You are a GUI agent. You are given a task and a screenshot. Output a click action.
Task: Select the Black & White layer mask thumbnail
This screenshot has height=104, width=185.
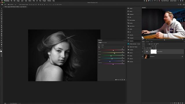pyautogui.click(x=153, y=52)
